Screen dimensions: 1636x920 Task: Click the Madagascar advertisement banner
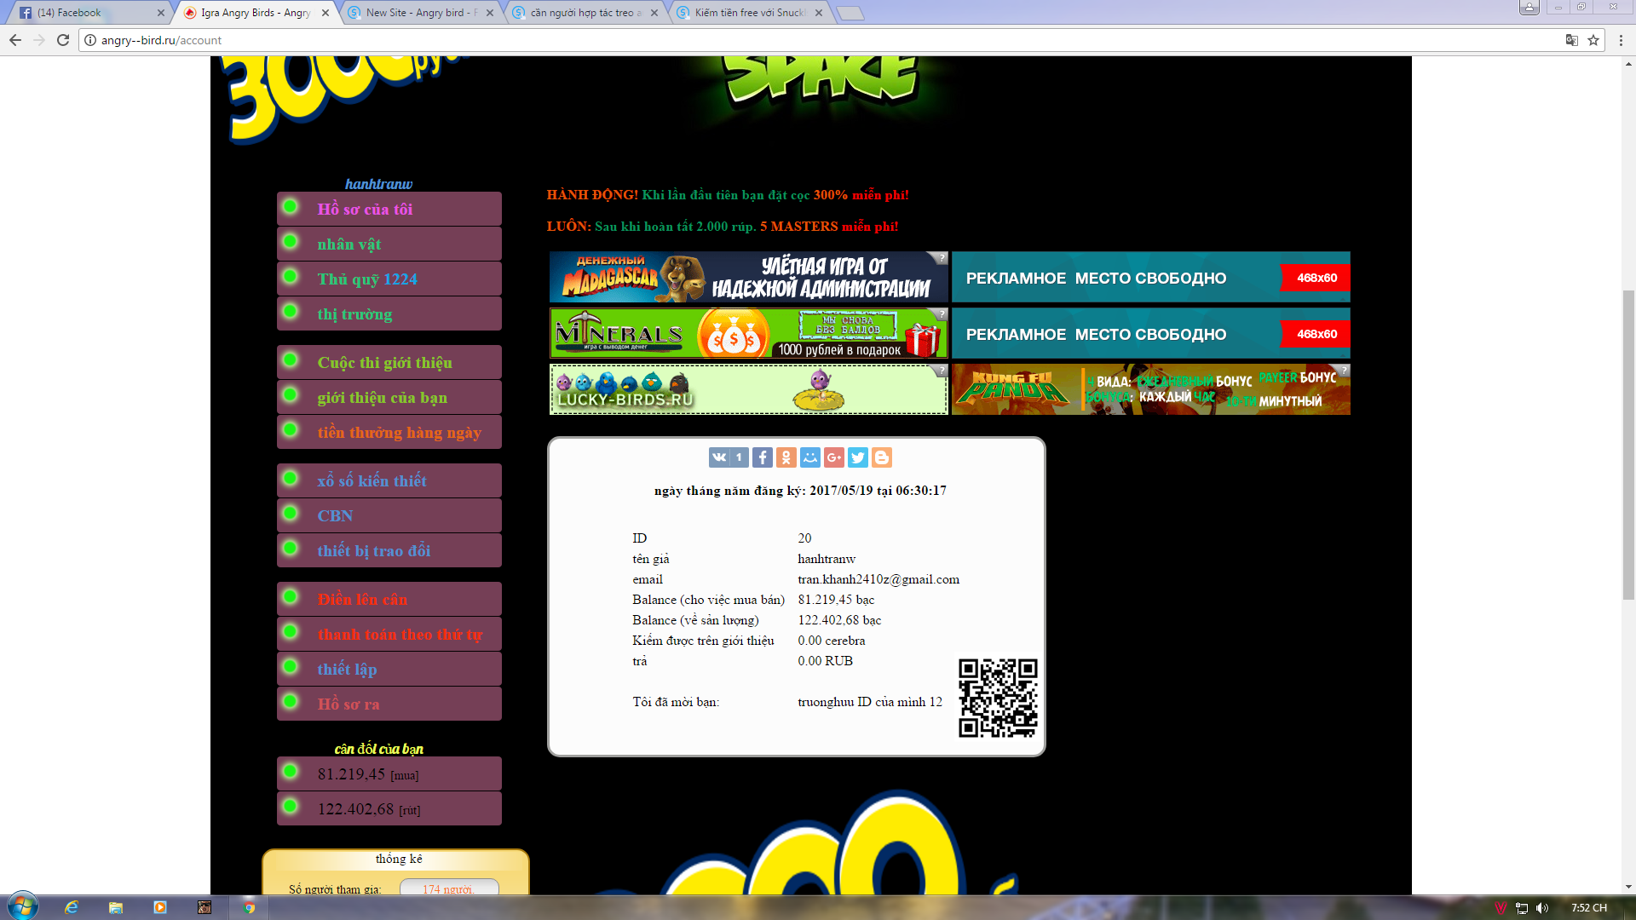[x=748, y=277]
